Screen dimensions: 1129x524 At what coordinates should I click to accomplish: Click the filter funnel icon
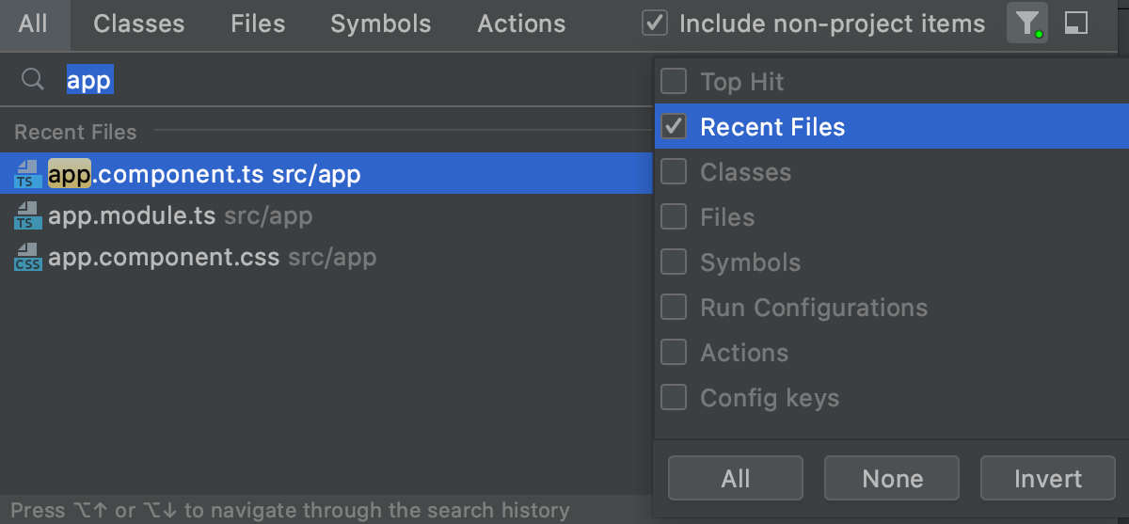(1027, 24)
